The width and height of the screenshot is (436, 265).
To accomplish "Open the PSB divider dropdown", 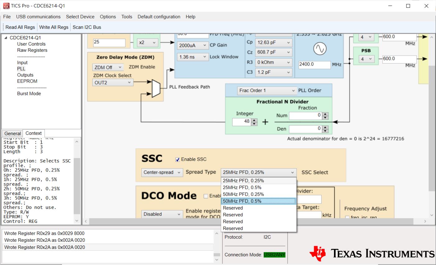I will click(367, 59).
